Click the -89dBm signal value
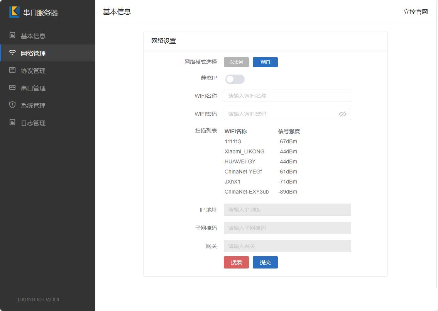 pos(288,192)
